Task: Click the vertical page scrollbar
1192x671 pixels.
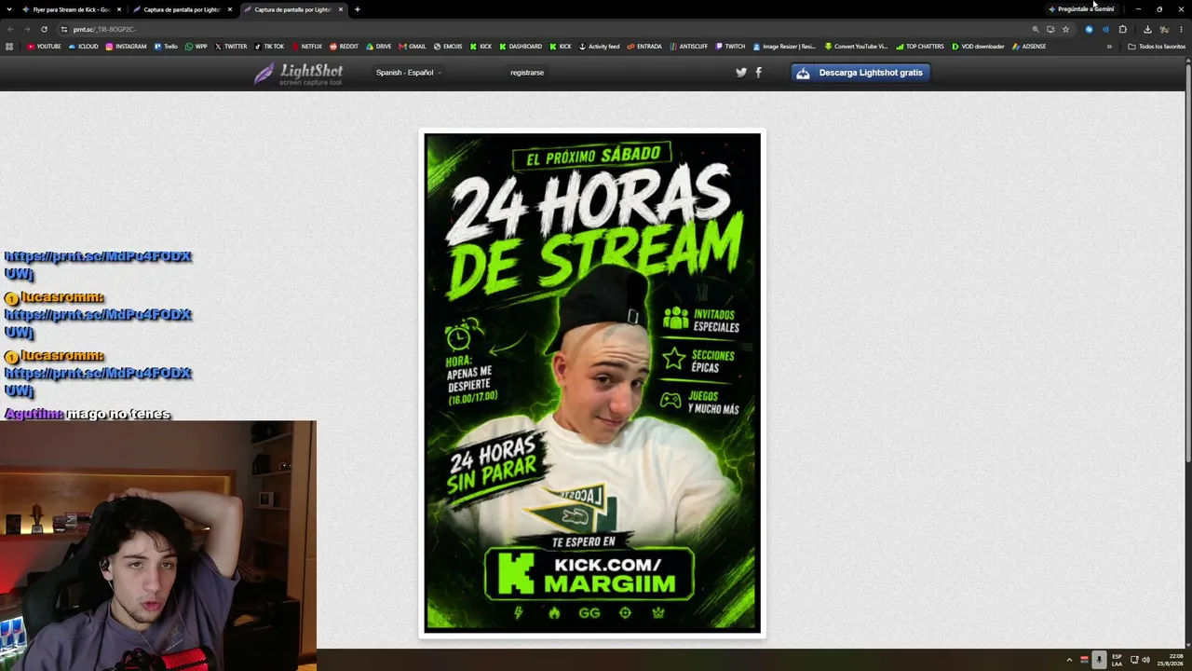Action: point(1188,261)
